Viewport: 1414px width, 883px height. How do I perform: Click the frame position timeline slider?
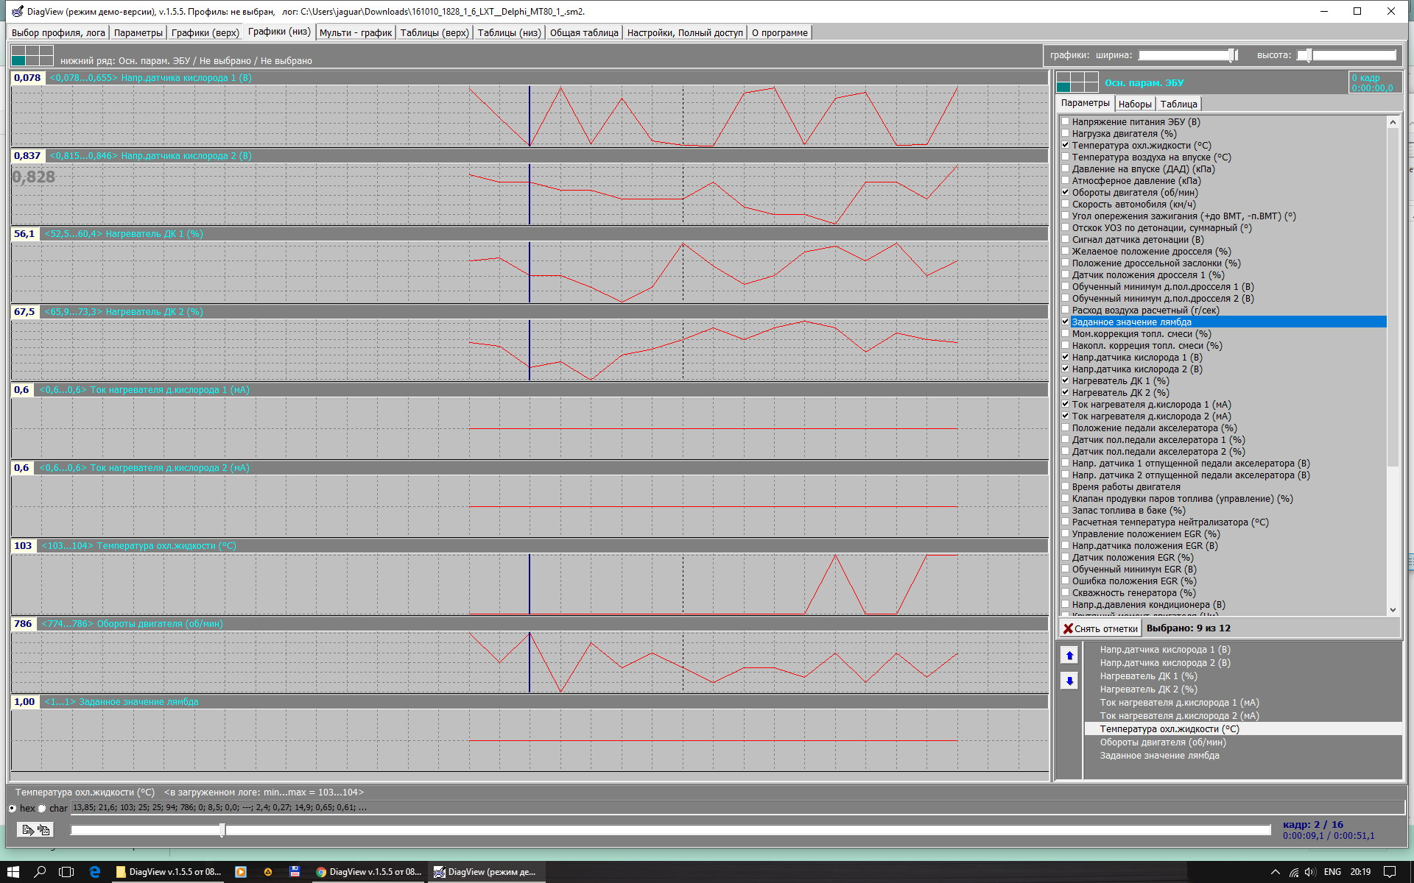[222, 830]
